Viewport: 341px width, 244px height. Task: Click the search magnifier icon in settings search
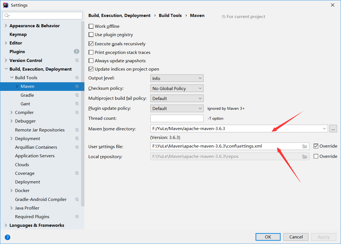[7, 16]
